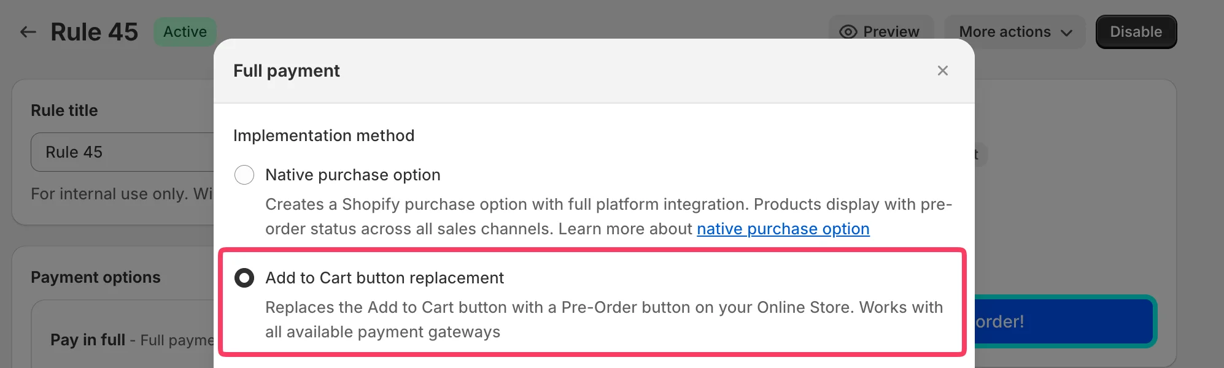1224x368 pixels.
Task: Click the eye icon in the Preview button
Action: (848, 31)
